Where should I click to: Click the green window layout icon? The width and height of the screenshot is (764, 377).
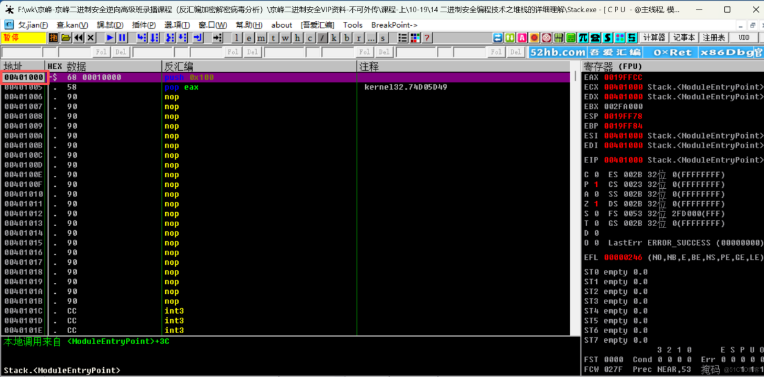(x=570, y=37)
